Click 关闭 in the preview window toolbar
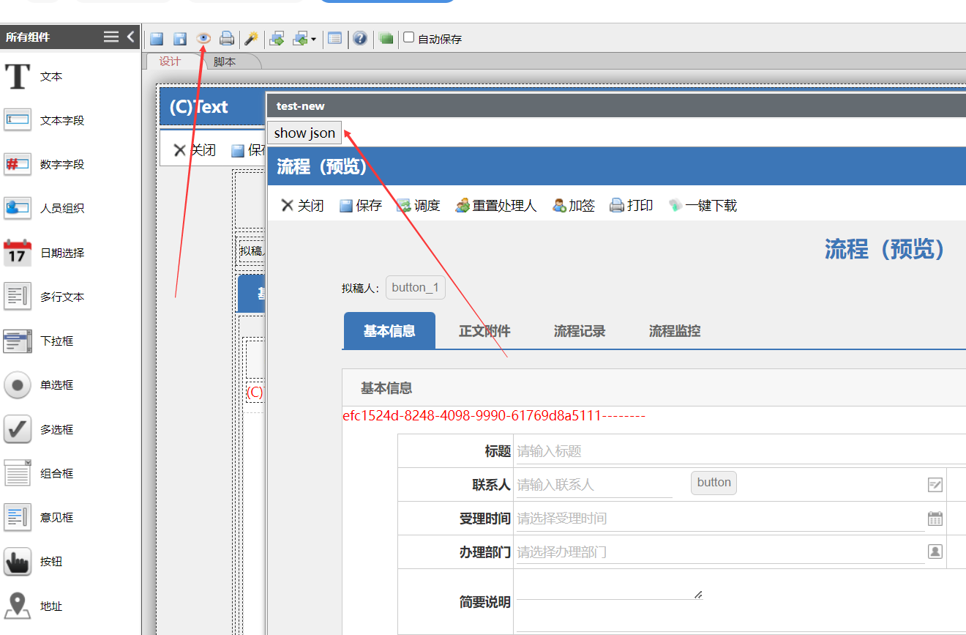The image size is (966, 635). click(302, 206)
